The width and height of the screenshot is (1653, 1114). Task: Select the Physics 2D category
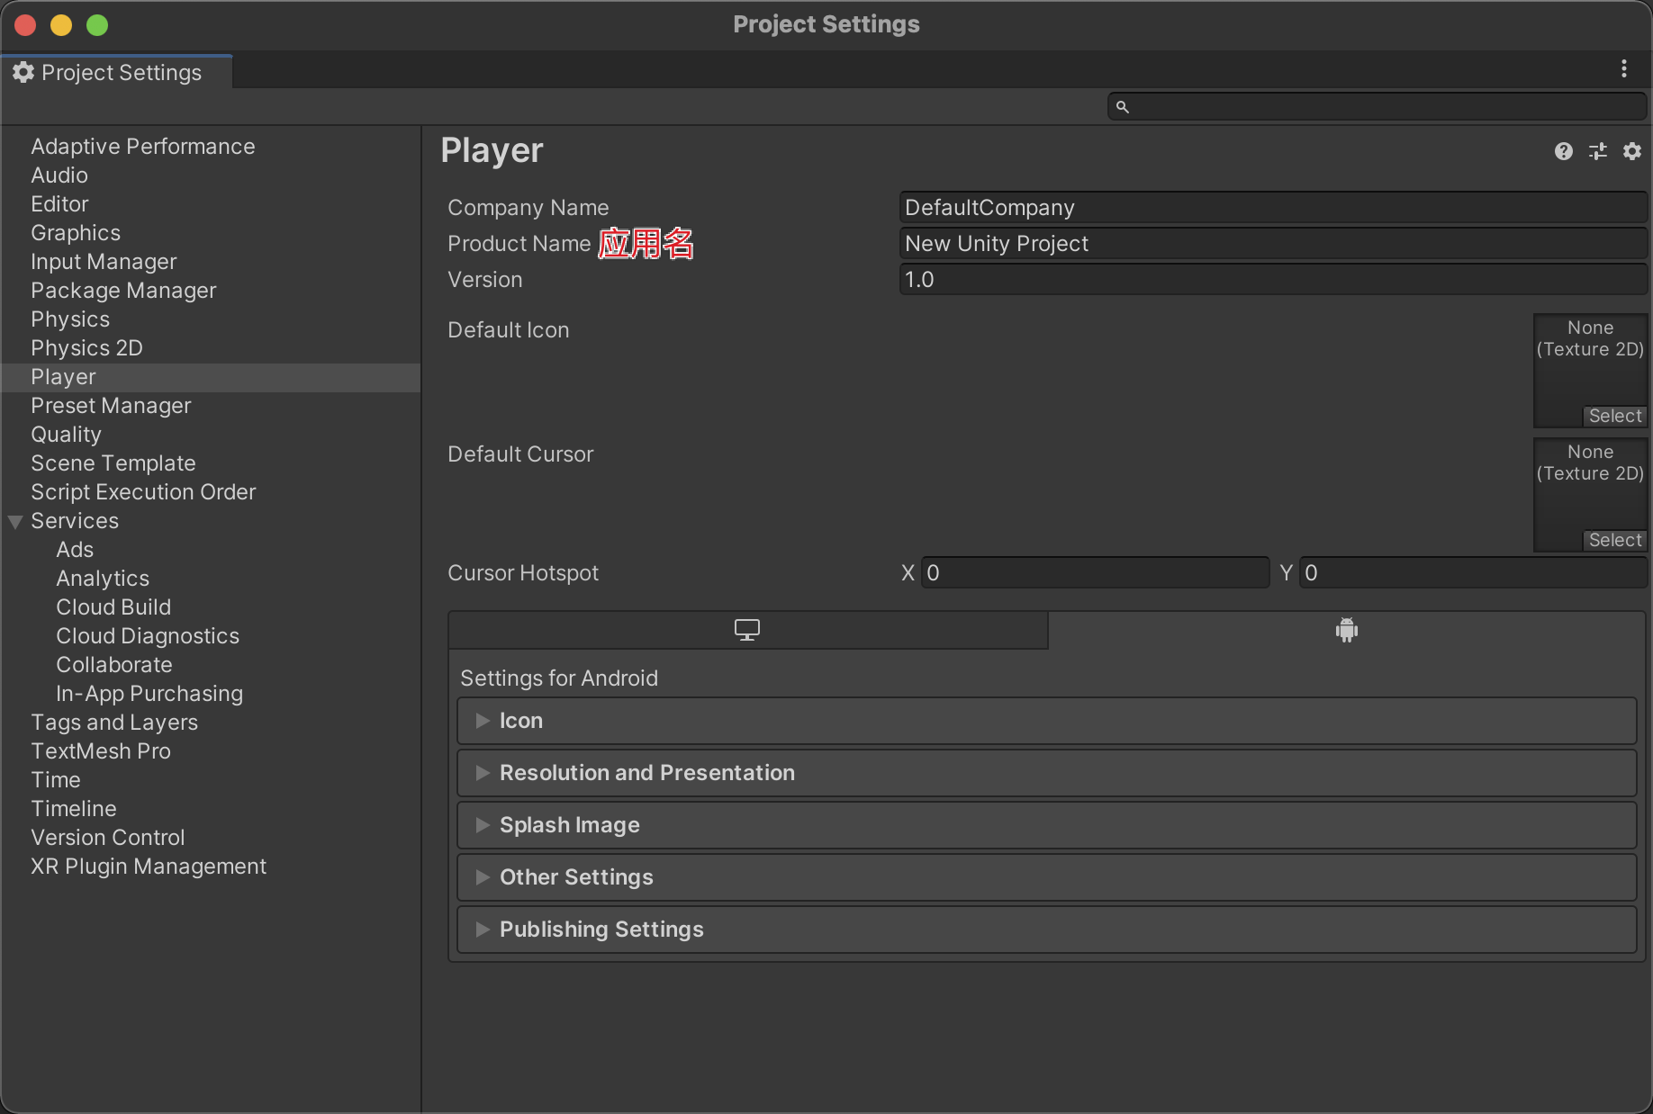211,348
